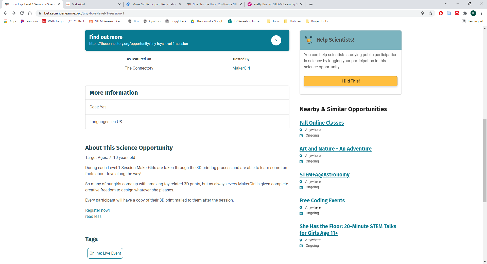Open the extensions puzzle-piece menu

[465, 13]
